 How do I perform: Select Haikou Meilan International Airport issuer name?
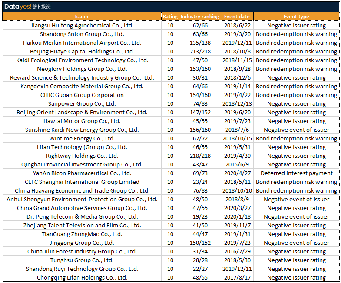pos(82,43)
